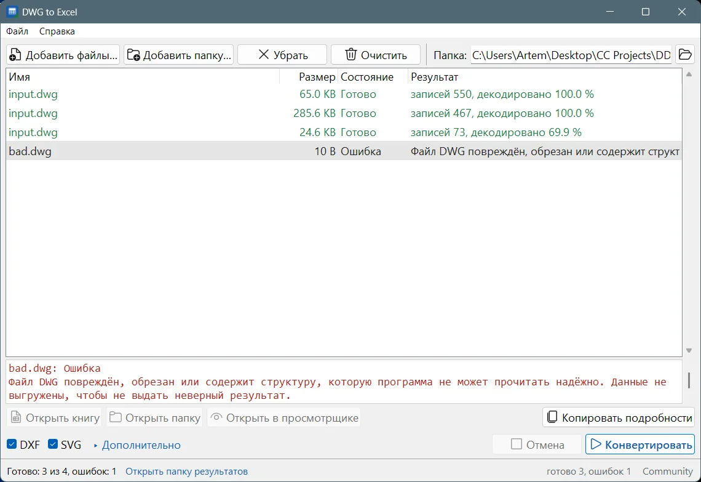Close the DWG to Excel window

coord(682,12)
